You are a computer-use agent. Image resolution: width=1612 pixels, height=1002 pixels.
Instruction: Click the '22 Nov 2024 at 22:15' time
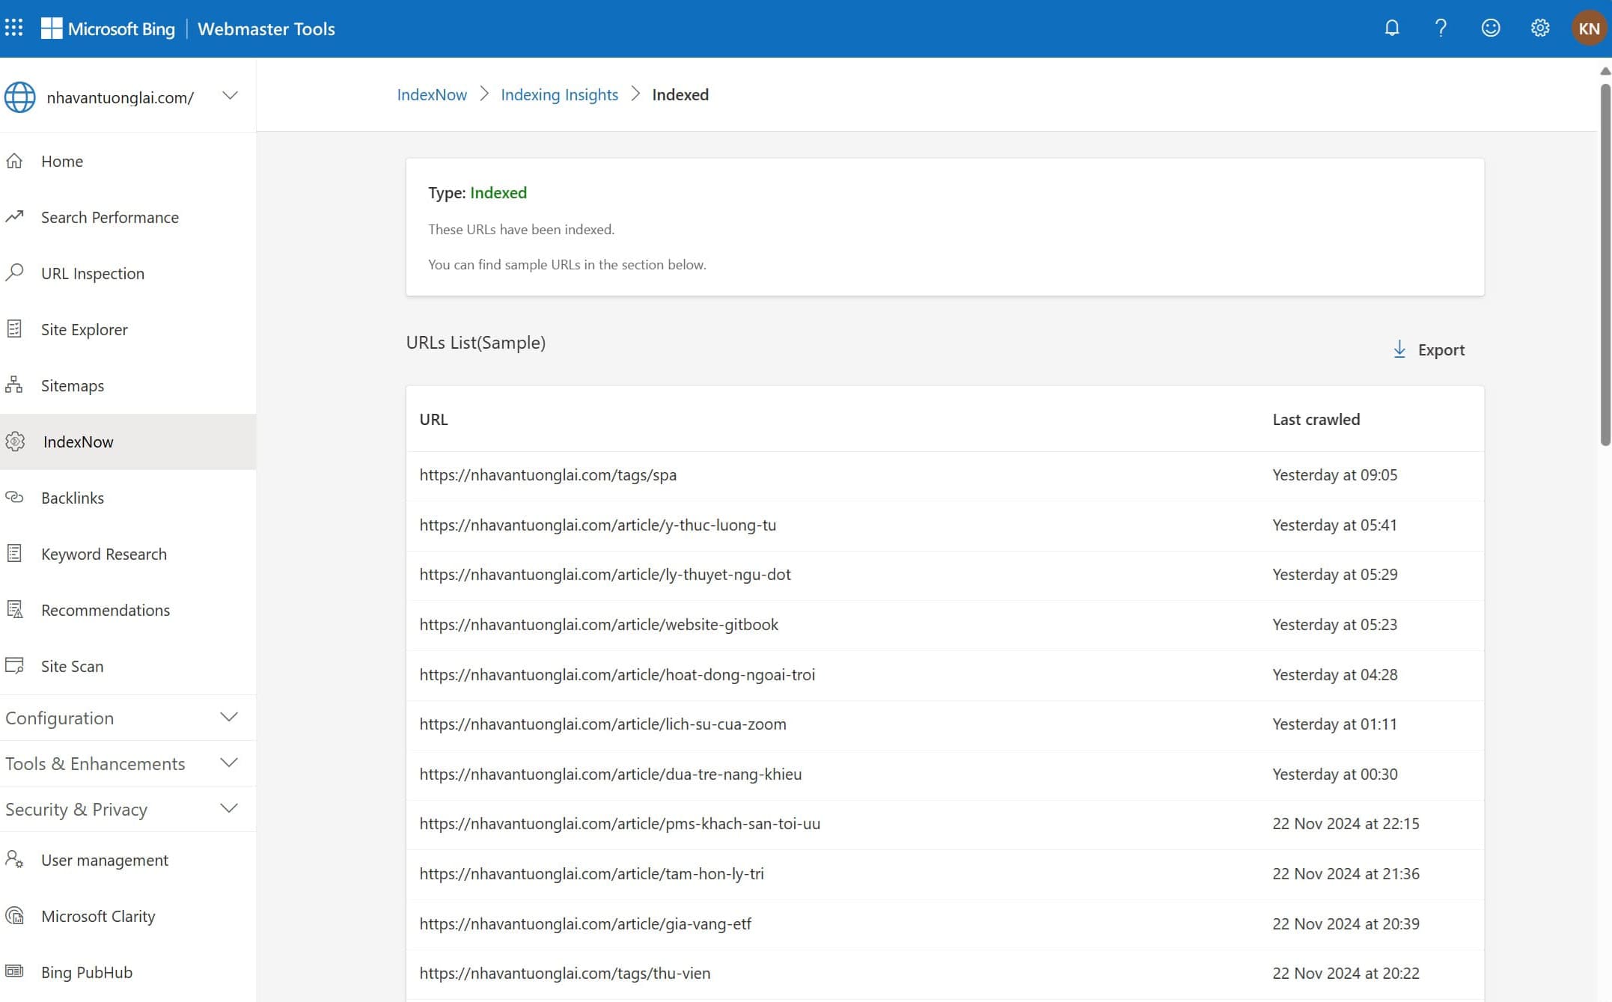1346,823
